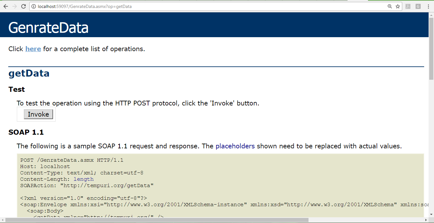Click the 'length' placeholder in Content-Length
This screenshot has height=223, width=434.
pos(84,179)
